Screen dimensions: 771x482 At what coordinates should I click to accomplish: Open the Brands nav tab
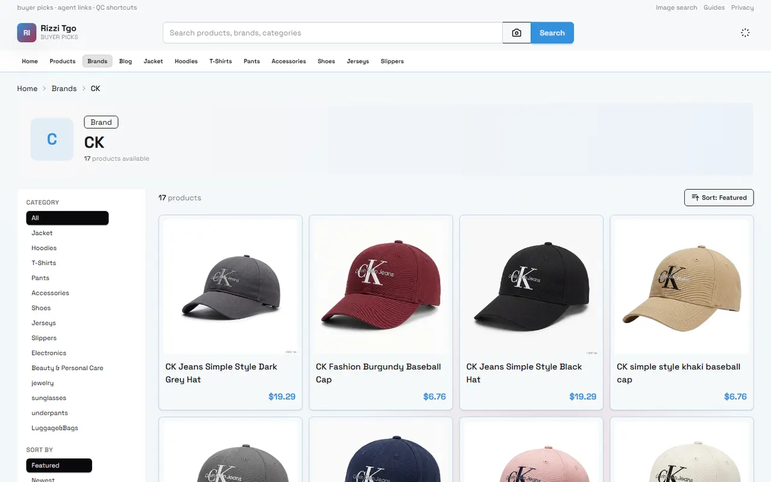[x=98, y=61]
